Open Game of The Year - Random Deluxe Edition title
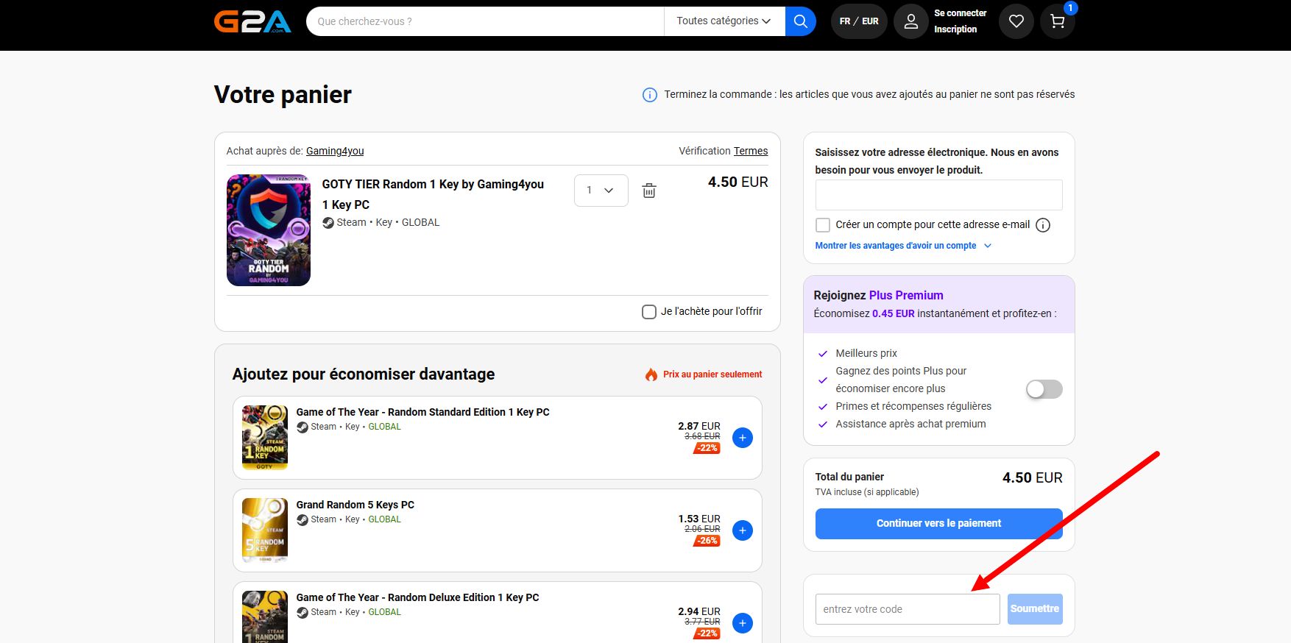1291x643 pixels. 418,597
